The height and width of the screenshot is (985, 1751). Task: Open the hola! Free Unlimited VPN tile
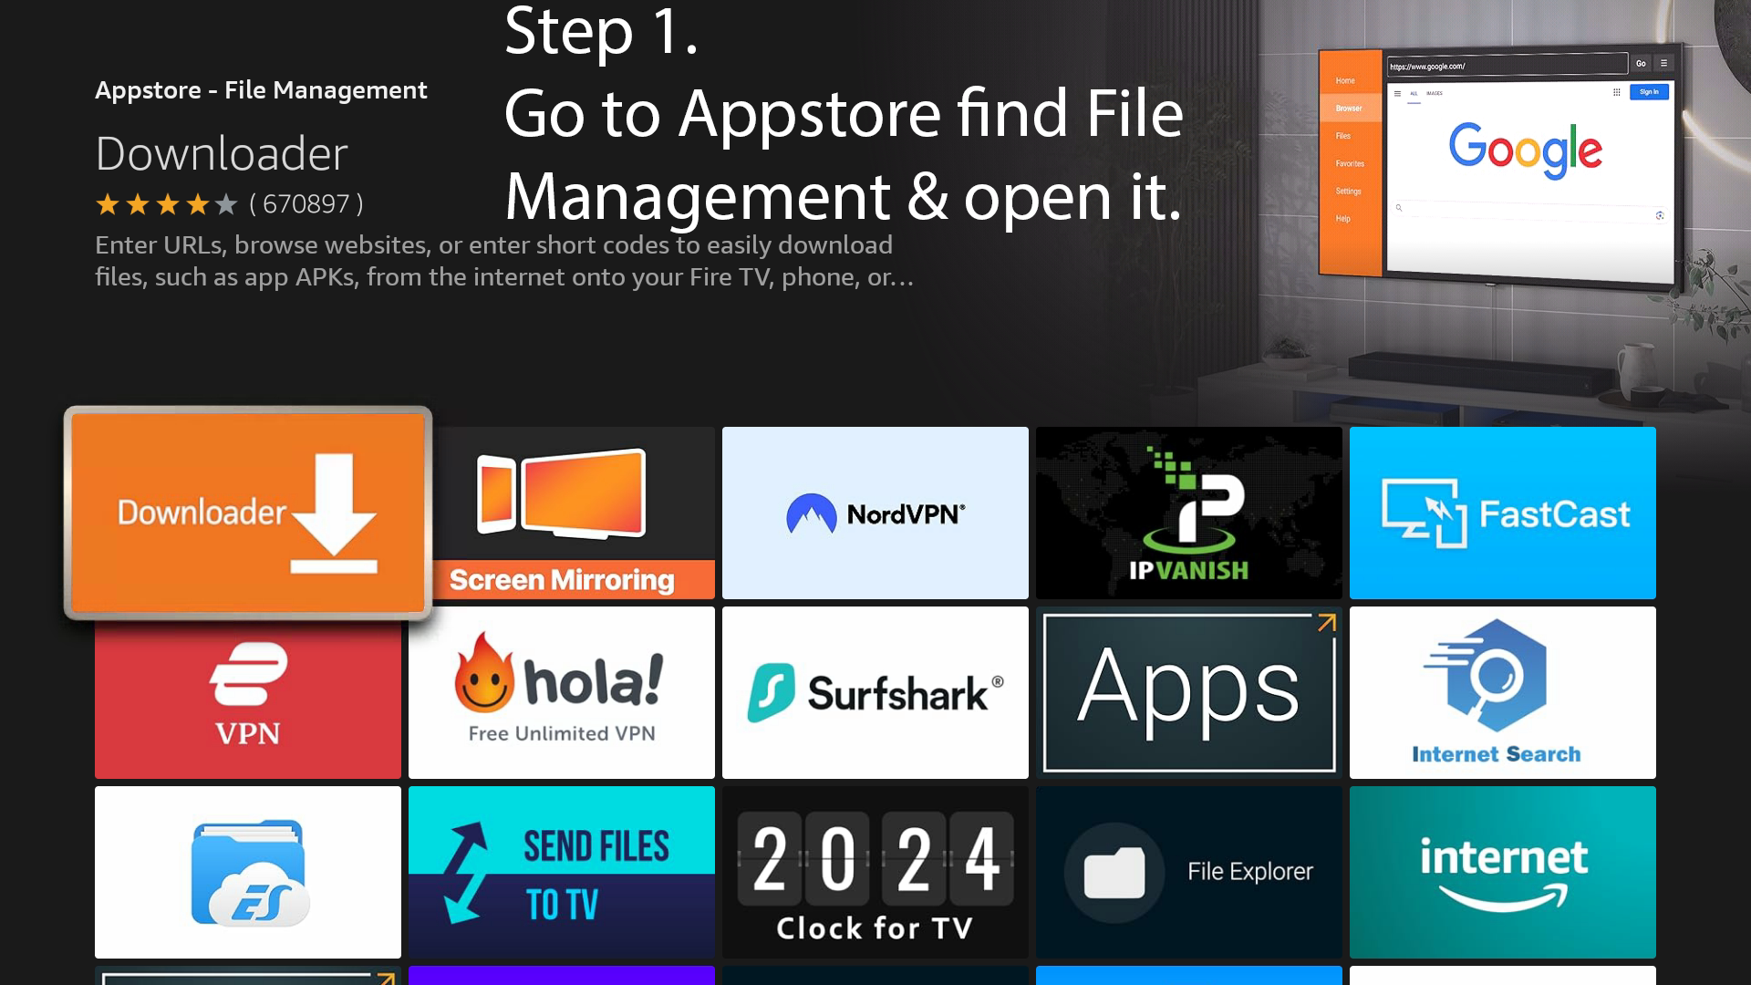(x=561, y=692)
